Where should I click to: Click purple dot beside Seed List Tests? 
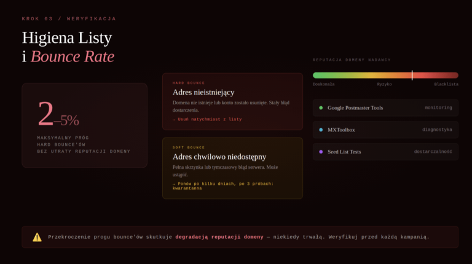[321, 152]
